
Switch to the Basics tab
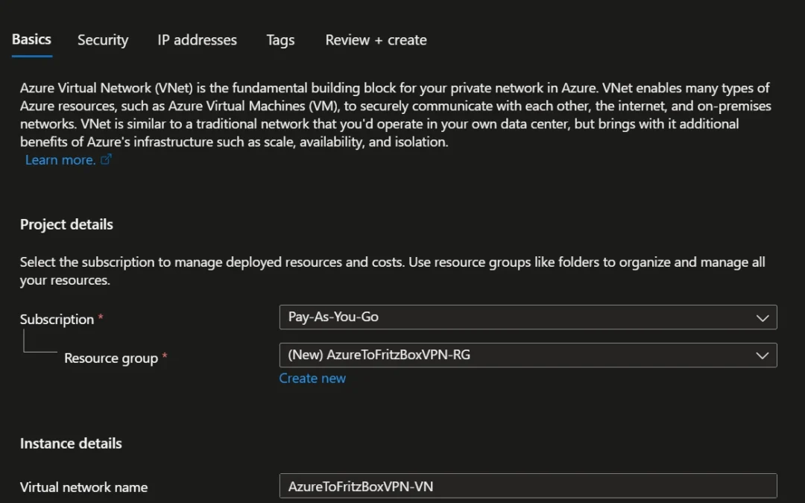[31, 39]
